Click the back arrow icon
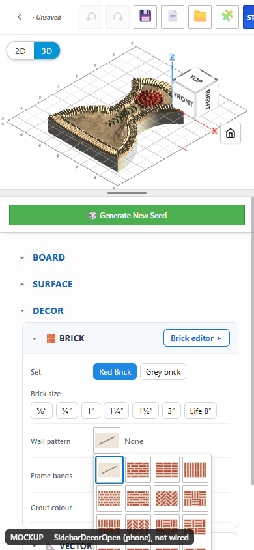 click(20, 17)
